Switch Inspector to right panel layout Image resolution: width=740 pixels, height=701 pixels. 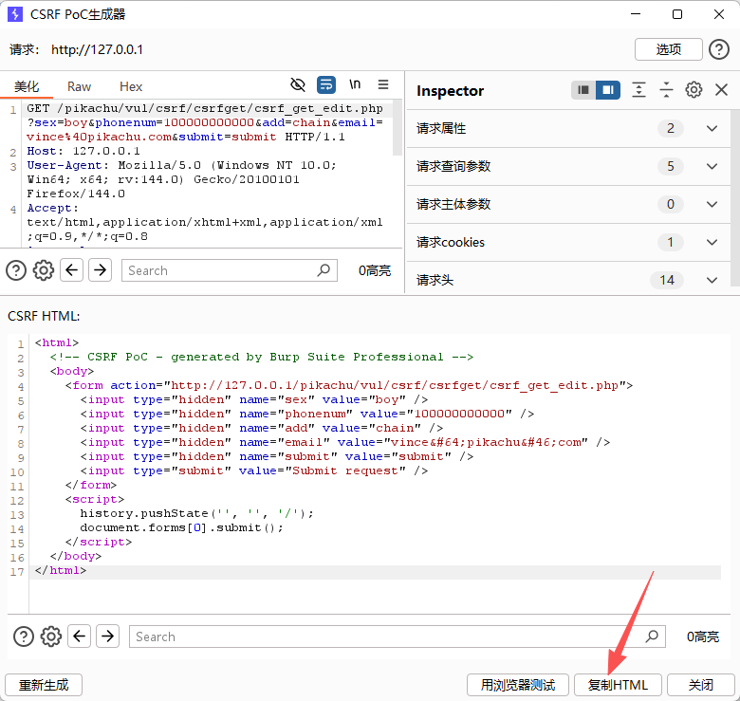(608, 89)
